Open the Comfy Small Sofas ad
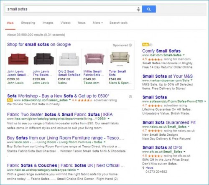This screenshot has width=209, height=185. [161, 51]
